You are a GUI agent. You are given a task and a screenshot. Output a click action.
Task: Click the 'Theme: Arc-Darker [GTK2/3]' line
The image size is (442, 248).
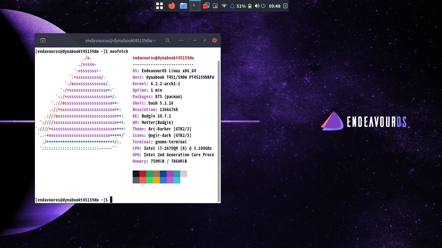(162, 129)
